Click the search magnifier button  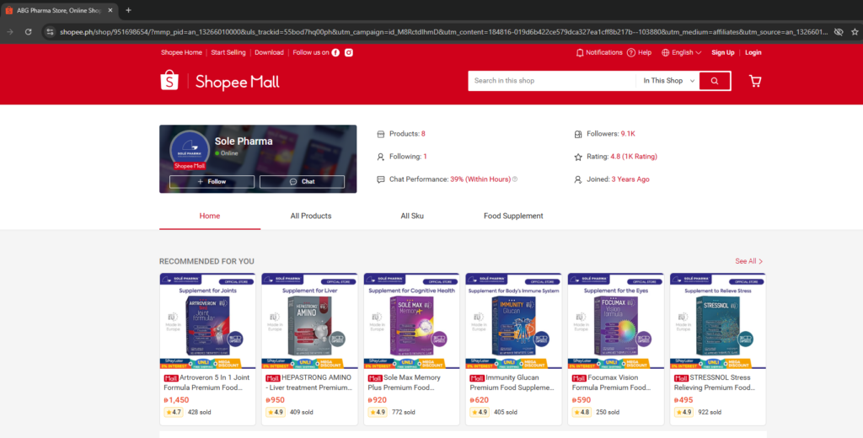coord(715,81)
